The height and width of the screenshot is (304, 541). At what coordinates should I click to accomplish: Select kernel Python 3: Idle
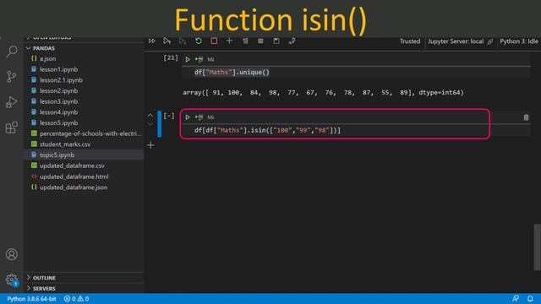pyautogui.click(x=518, y=41)
